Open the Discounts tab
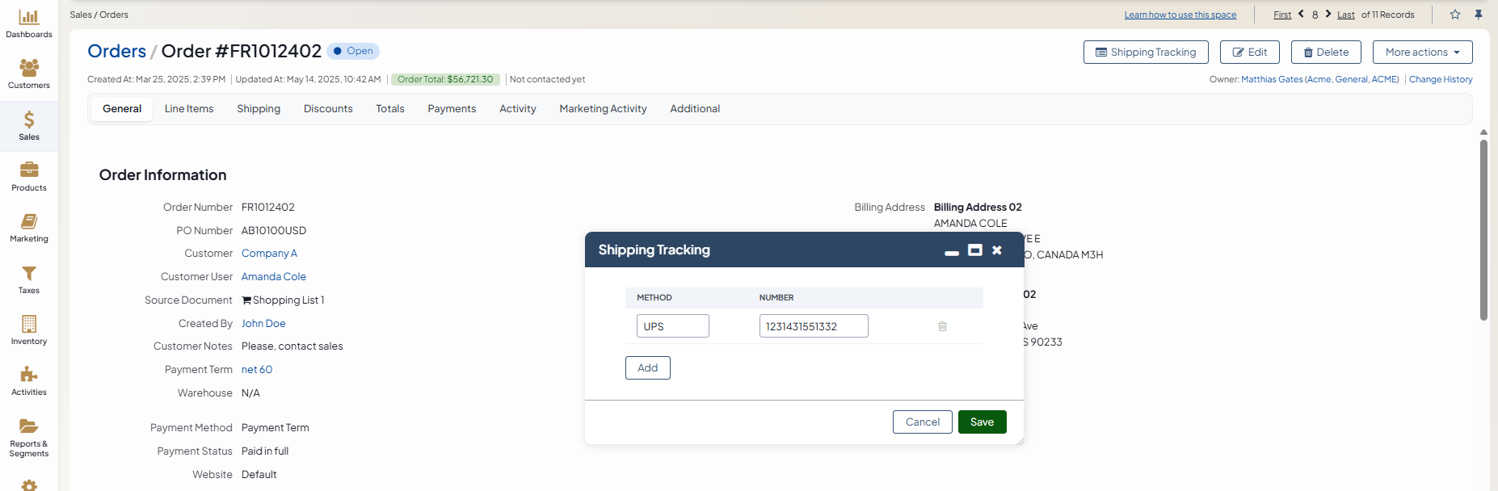The image size is (1498, 491). [328, 109]
